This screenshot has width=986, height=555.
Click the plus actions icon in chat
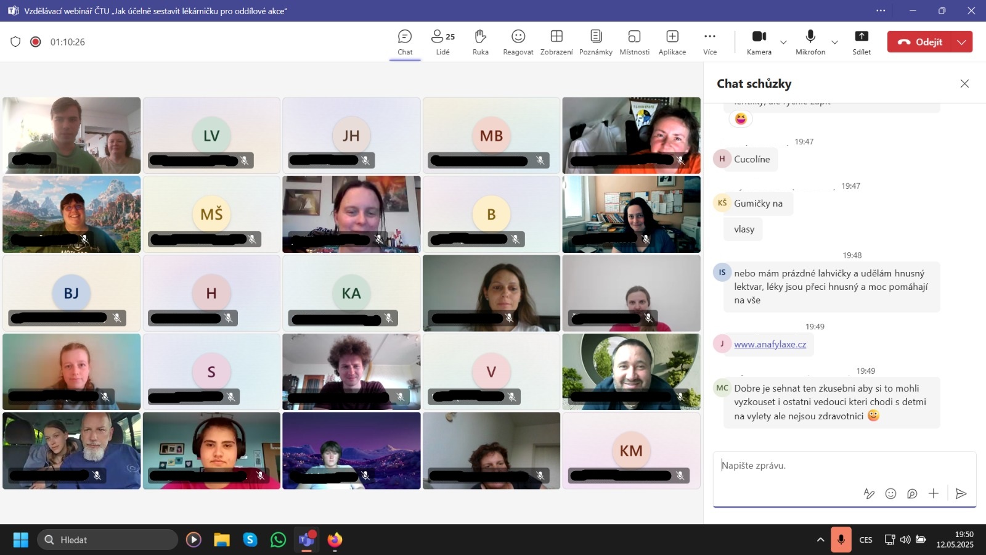tap(934, 493)
